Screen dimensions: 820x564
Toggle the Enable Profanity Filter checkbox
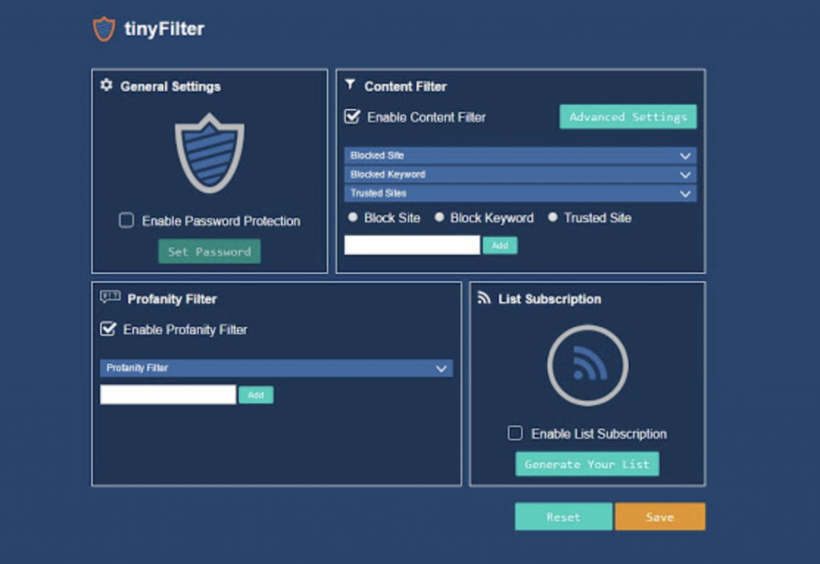pyautogui.click(x=108, y=328)
